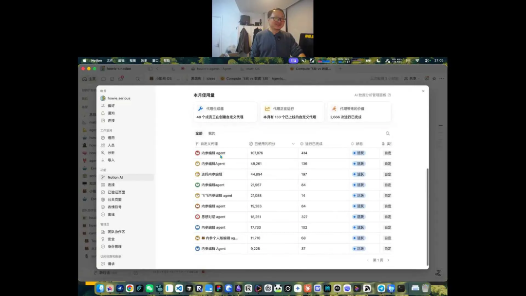The height and width of the screenshot is (296, 526).
Task: Click the Finder icon in the Dock
Action: tap(100, 288)
